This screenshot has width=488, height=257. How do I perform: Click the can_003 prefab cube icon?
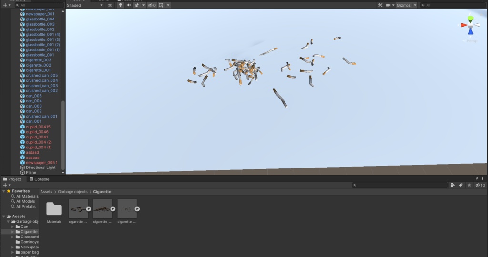22,106
